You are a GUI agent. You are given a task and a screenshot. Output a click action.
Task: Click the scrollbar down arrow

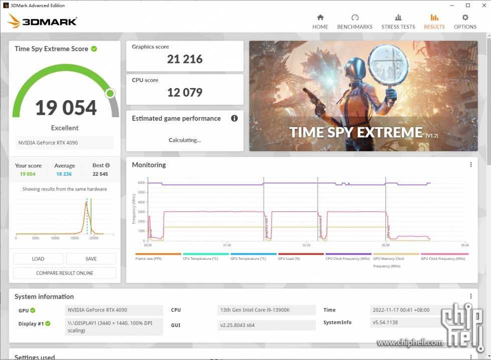coord(488,356)
